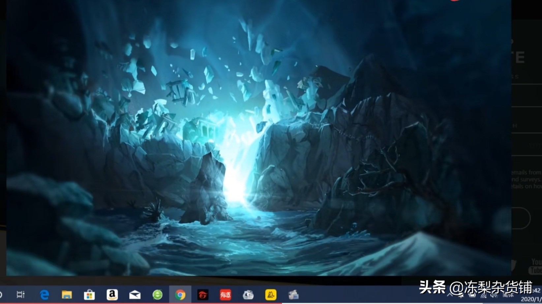Open File Explorer from the taskbar
The height and width of the screenshot is (304, 542).
coord(67,294)
